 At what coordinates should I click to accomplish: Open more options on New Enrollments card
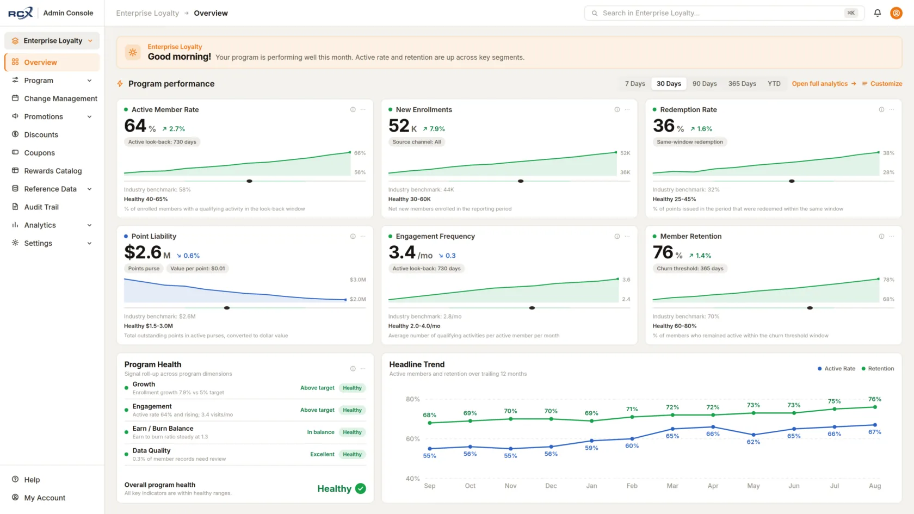pyautogui.click(x=627, y=110)
